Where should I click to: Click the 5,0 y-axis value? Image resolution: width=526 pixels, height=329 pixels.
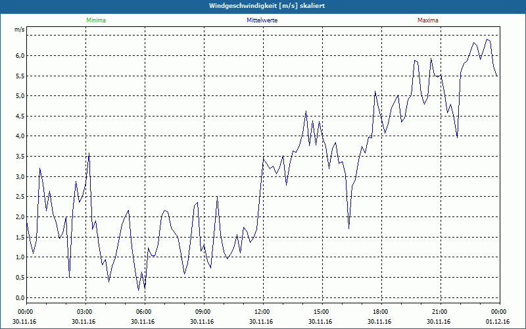20,96
